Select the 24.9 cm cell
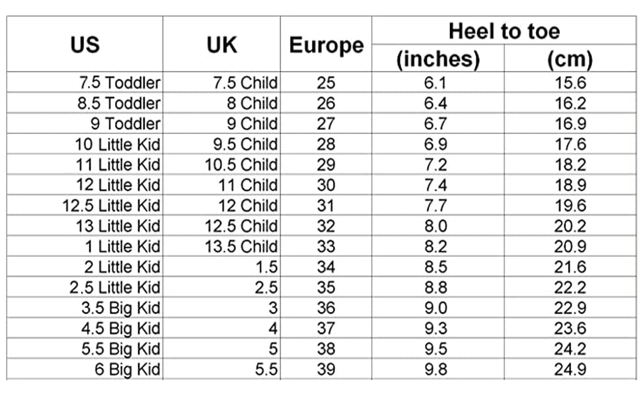This screenshot has width=641, height=396. click(x=570, y=370)
